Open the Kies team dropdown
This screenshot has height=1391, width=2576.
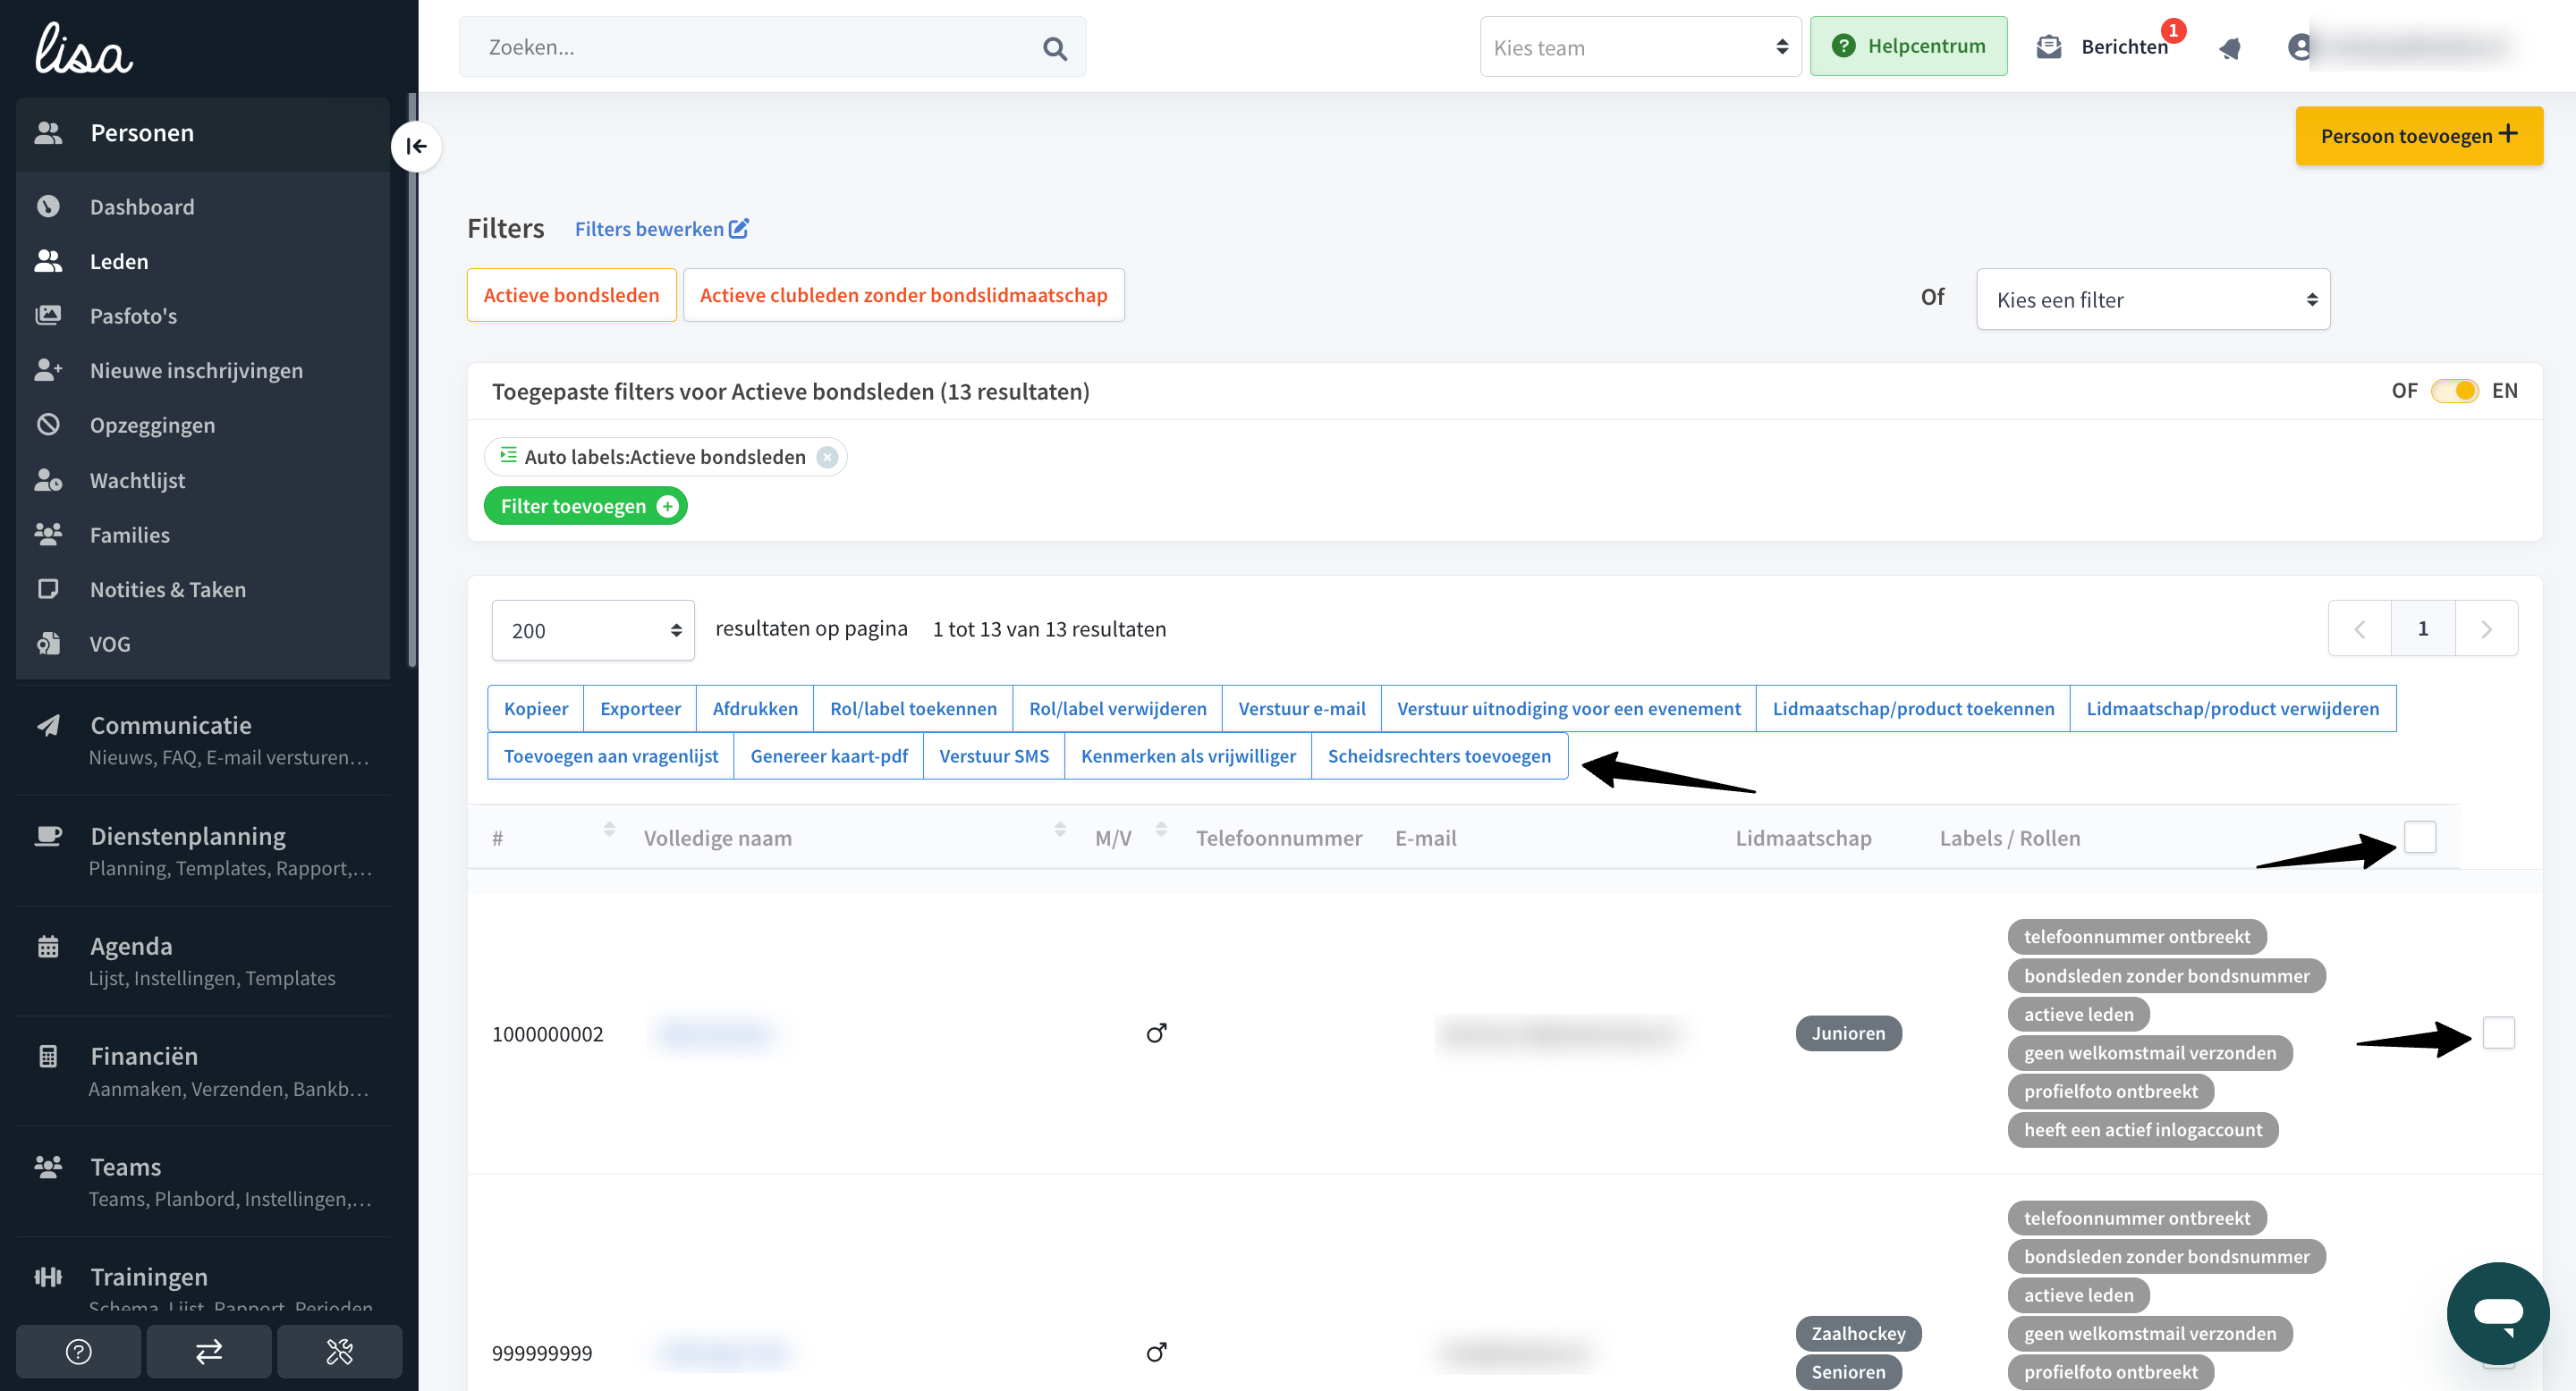tap(1640, 47)
